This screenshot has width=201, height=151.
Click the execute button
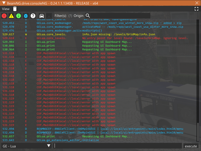point(191,146)
